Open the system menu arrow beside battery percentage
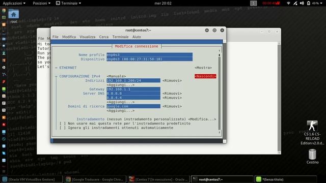326x183 pixels. [x=321, y=3]
